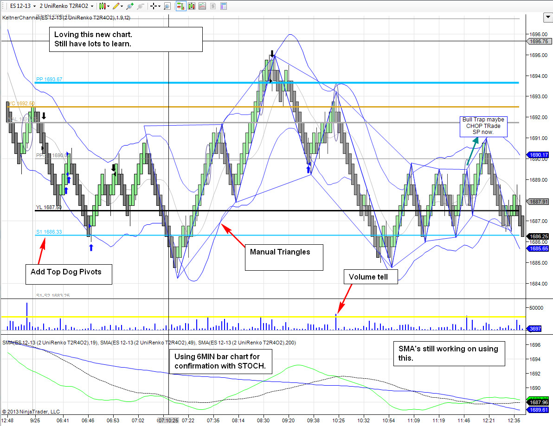This screenshot has height=426, width=553.
Task: Expand the drawing tools dropdown arrow
Action: coord(122,6)
